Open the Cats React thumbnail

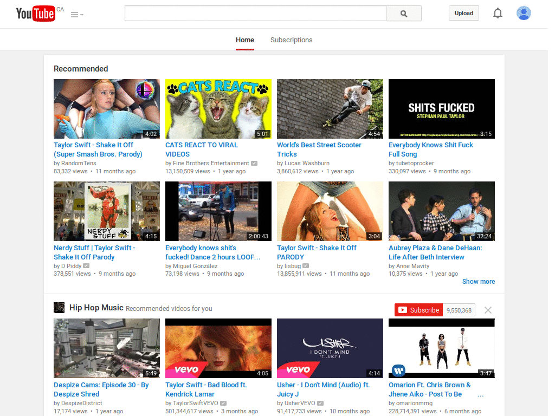click(218, 108)
